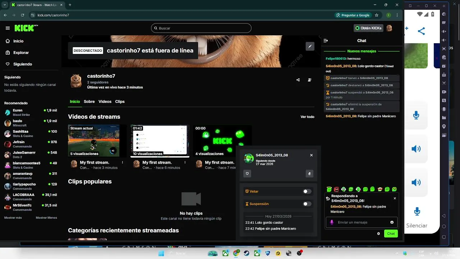This screenshot has width=460, height=259.
Task: Click Felipe180613 username in chat
Action: tap(336, 58)
